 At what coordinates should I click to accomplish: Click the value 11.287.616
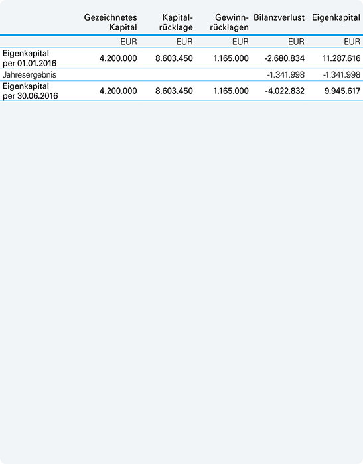pyautogui.click(x=341, y=58)
